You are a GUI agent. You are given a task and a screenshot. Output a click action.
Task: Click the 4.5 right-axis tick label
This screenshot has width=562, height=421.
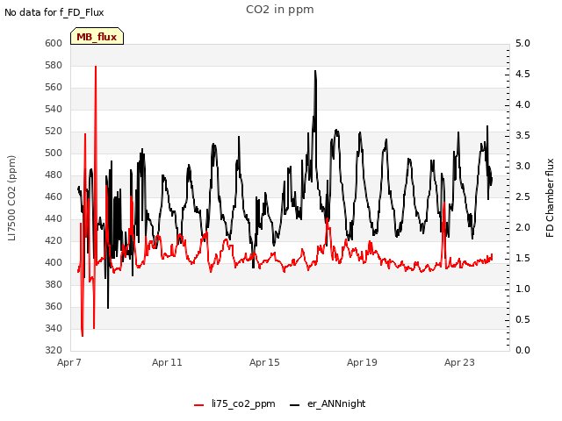522,74
